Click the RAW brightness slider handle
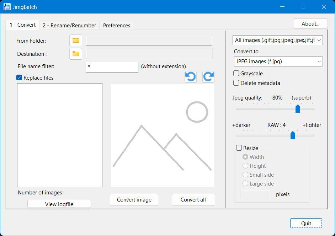Viewport: 335px width, 236px height. tap(293, 135)
